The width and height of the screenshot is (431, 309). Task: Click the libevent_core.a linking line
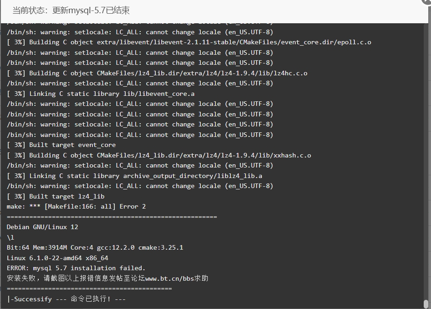[x=101, y=94]
